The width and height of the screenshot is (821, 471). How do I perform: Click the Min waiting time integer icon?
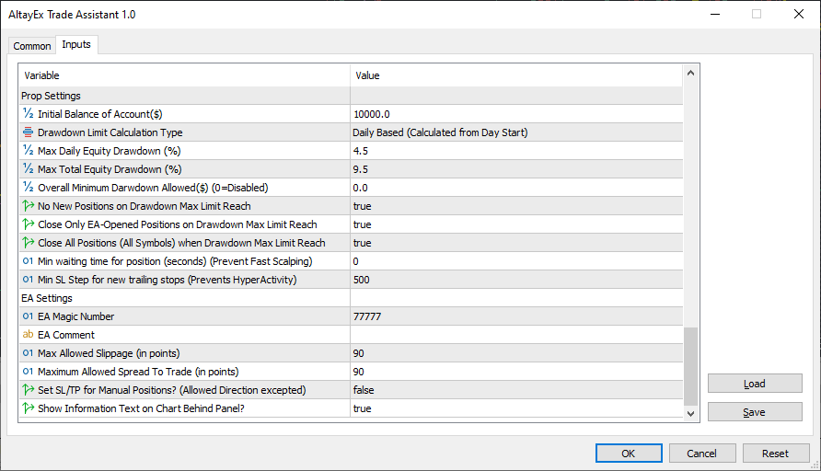(28, 260)
